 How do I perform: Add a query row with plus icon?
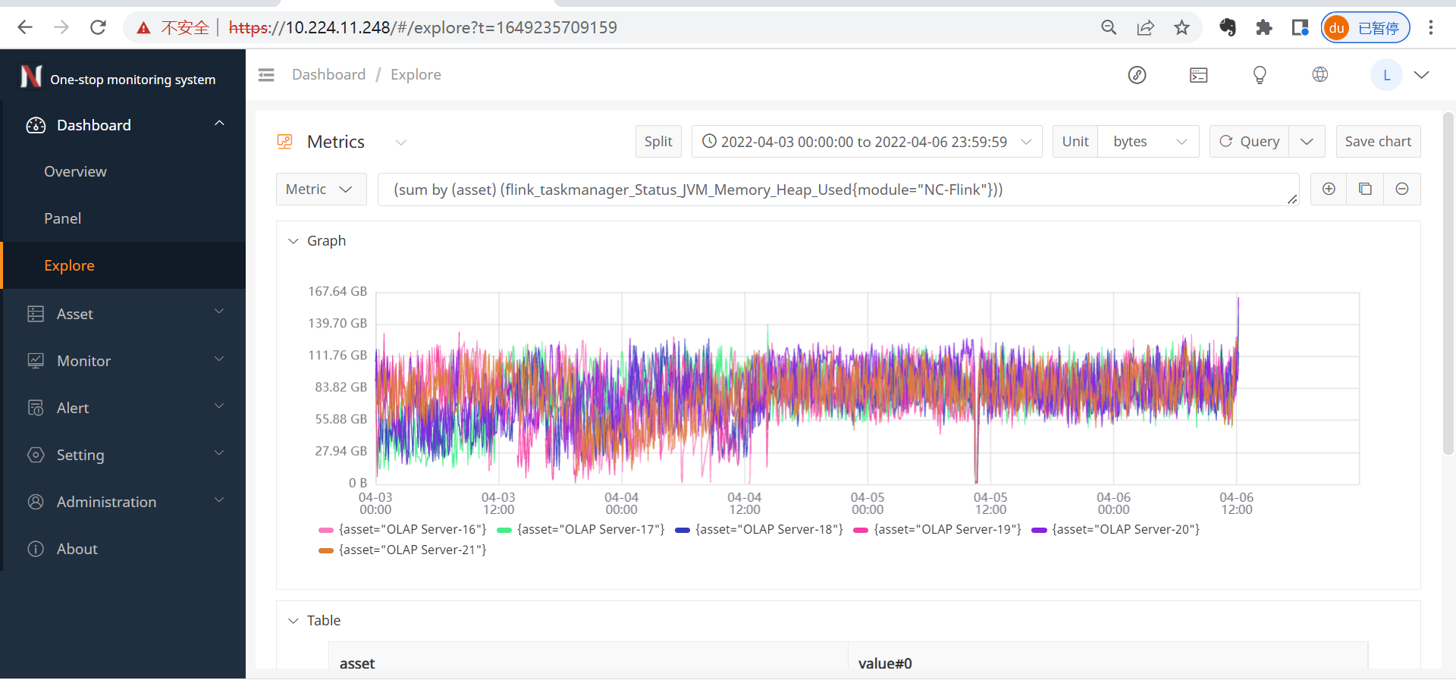point(1329,190)
